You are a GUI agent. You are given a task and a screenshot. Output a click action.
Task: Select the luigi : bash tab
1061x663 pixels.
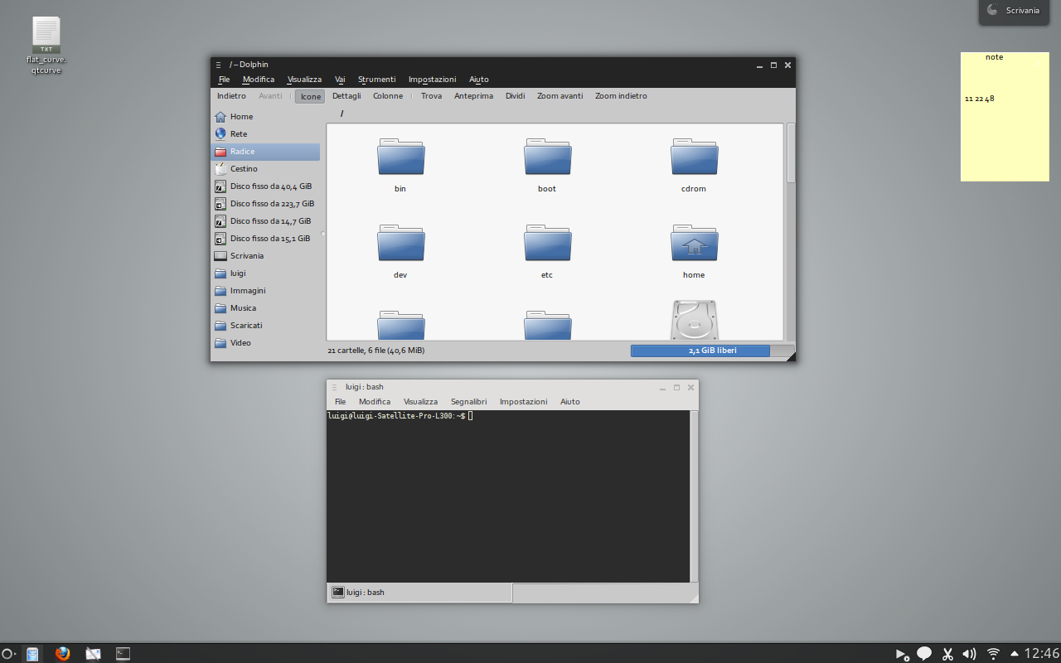coord(419,593)
